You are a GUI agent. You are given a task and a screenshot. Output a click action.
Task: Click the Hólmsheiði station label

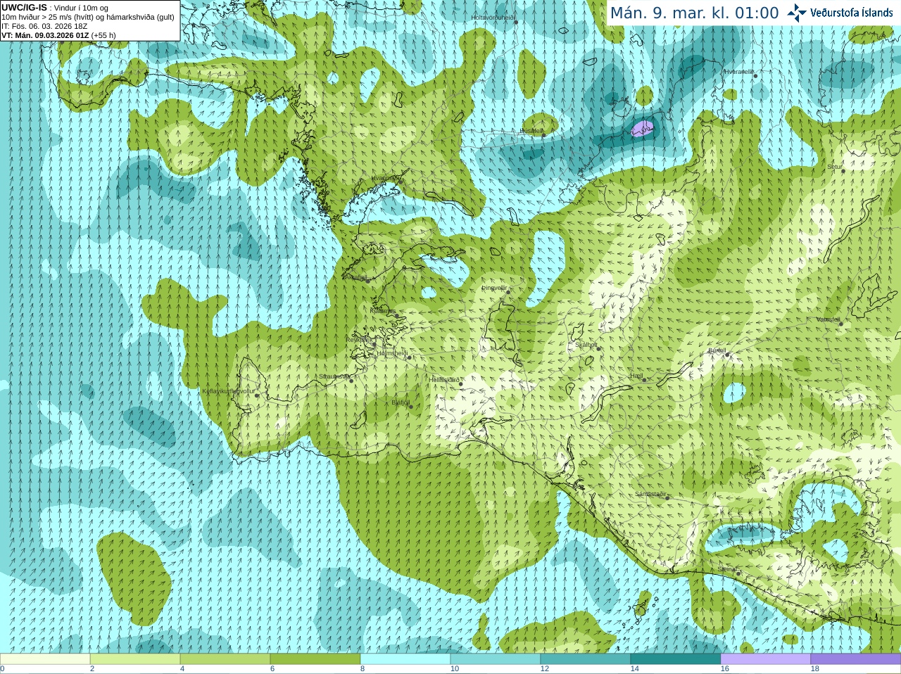pos(392,353)
